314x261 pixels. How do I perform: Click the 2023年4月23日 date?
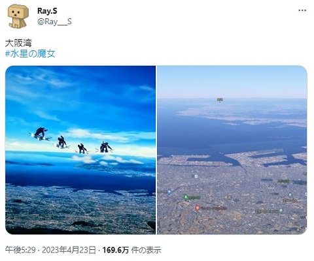pos(69,250)
